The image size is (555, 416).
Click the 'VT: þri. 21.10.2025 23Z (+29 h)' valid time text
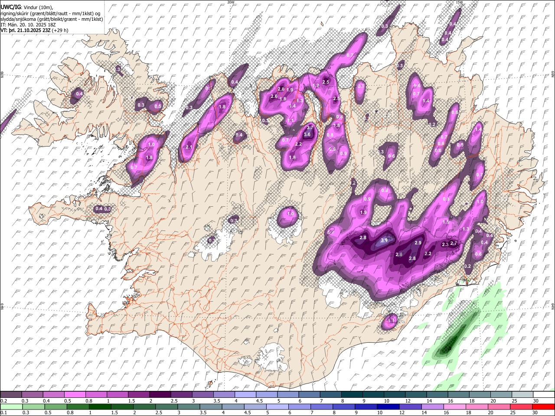coord(34,30)
